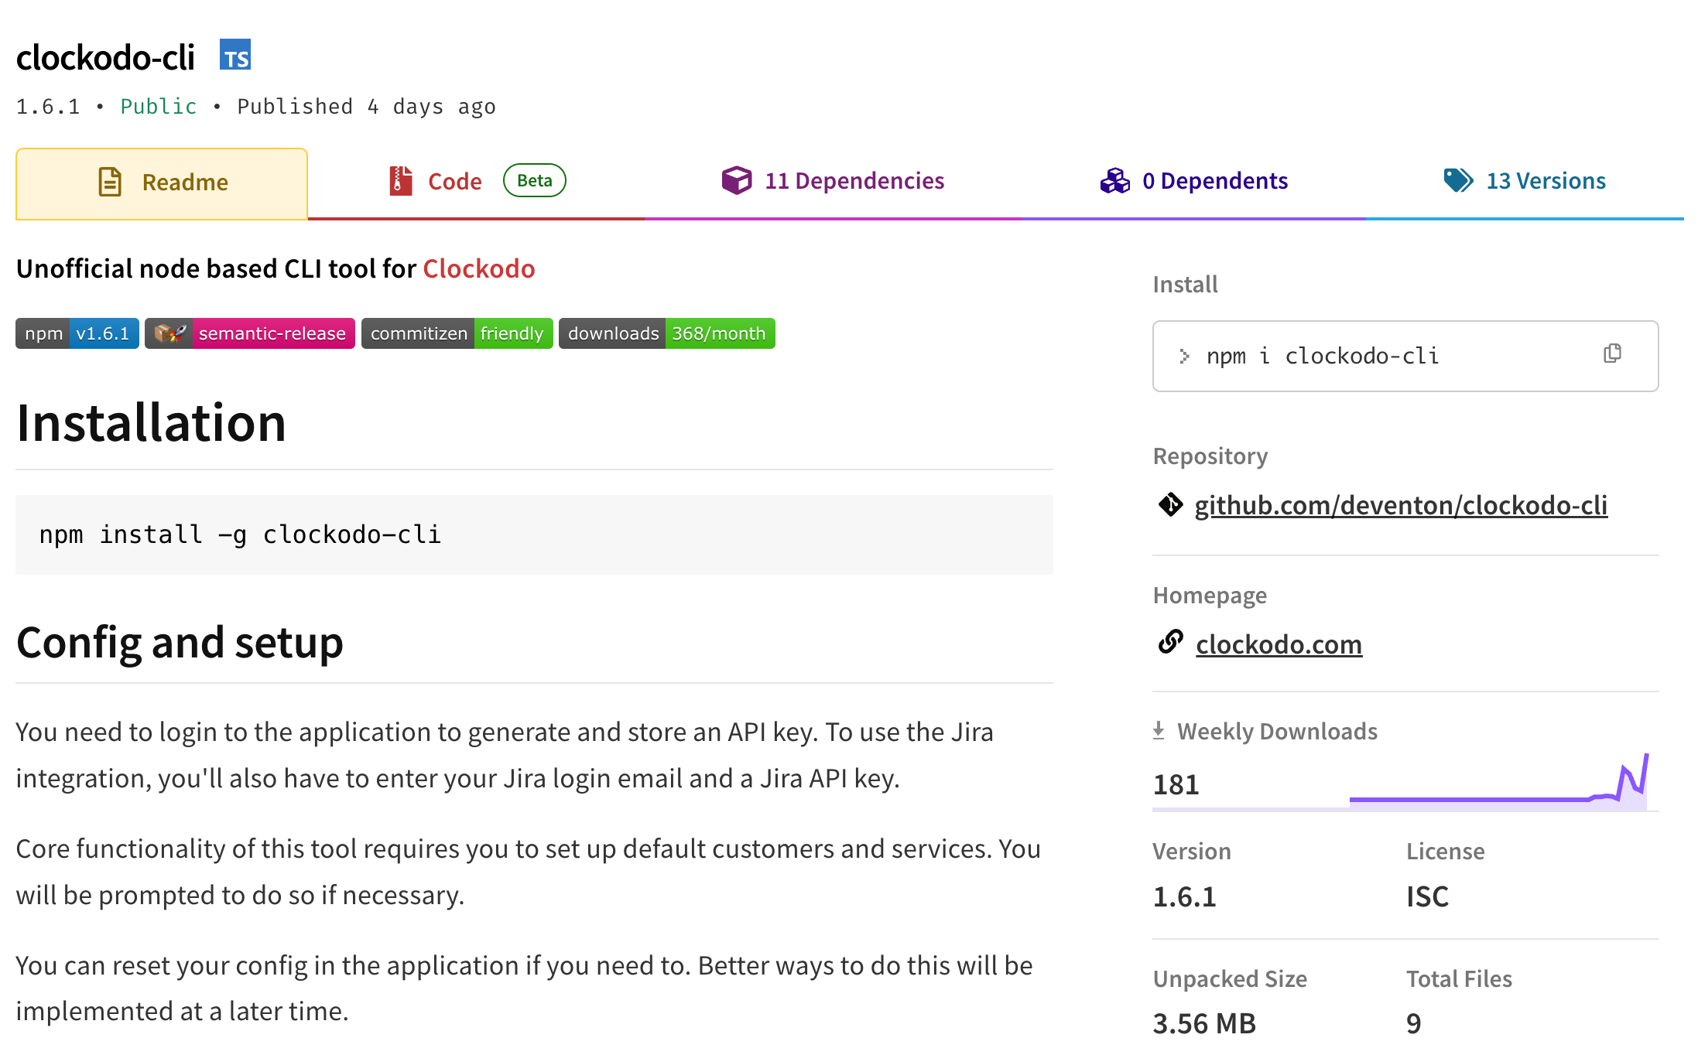
Task: Switch to the Code tab
Action: click(477, 182)
